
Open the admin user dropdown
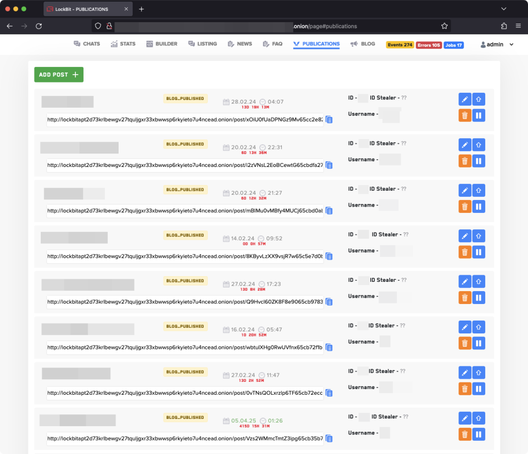[497, 45]
